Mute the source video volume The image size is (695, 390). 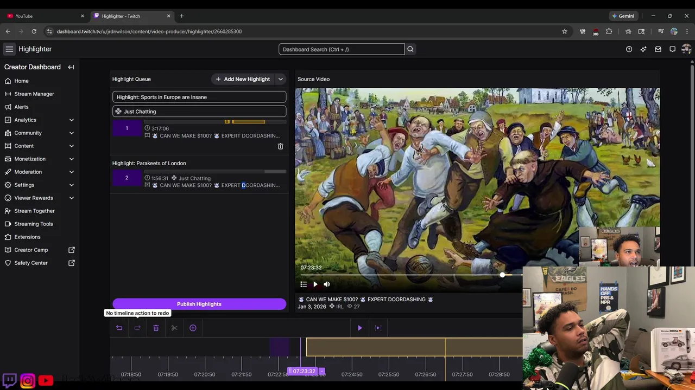327,284
